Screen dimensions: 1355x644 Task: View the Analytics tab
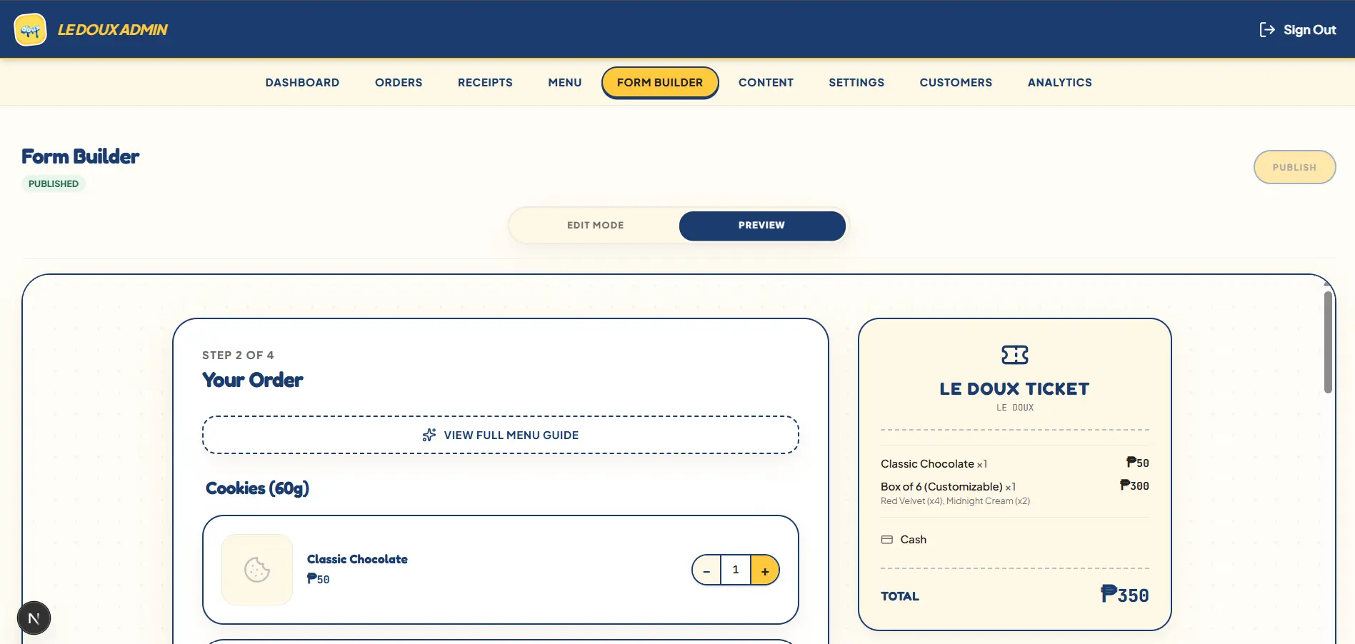[1059, 83]
